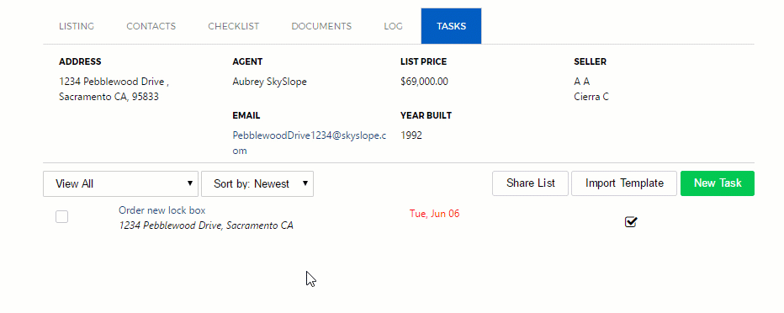Go to the Documents tab
Viewport: 784px width, 313px height.
click(321, 26)
